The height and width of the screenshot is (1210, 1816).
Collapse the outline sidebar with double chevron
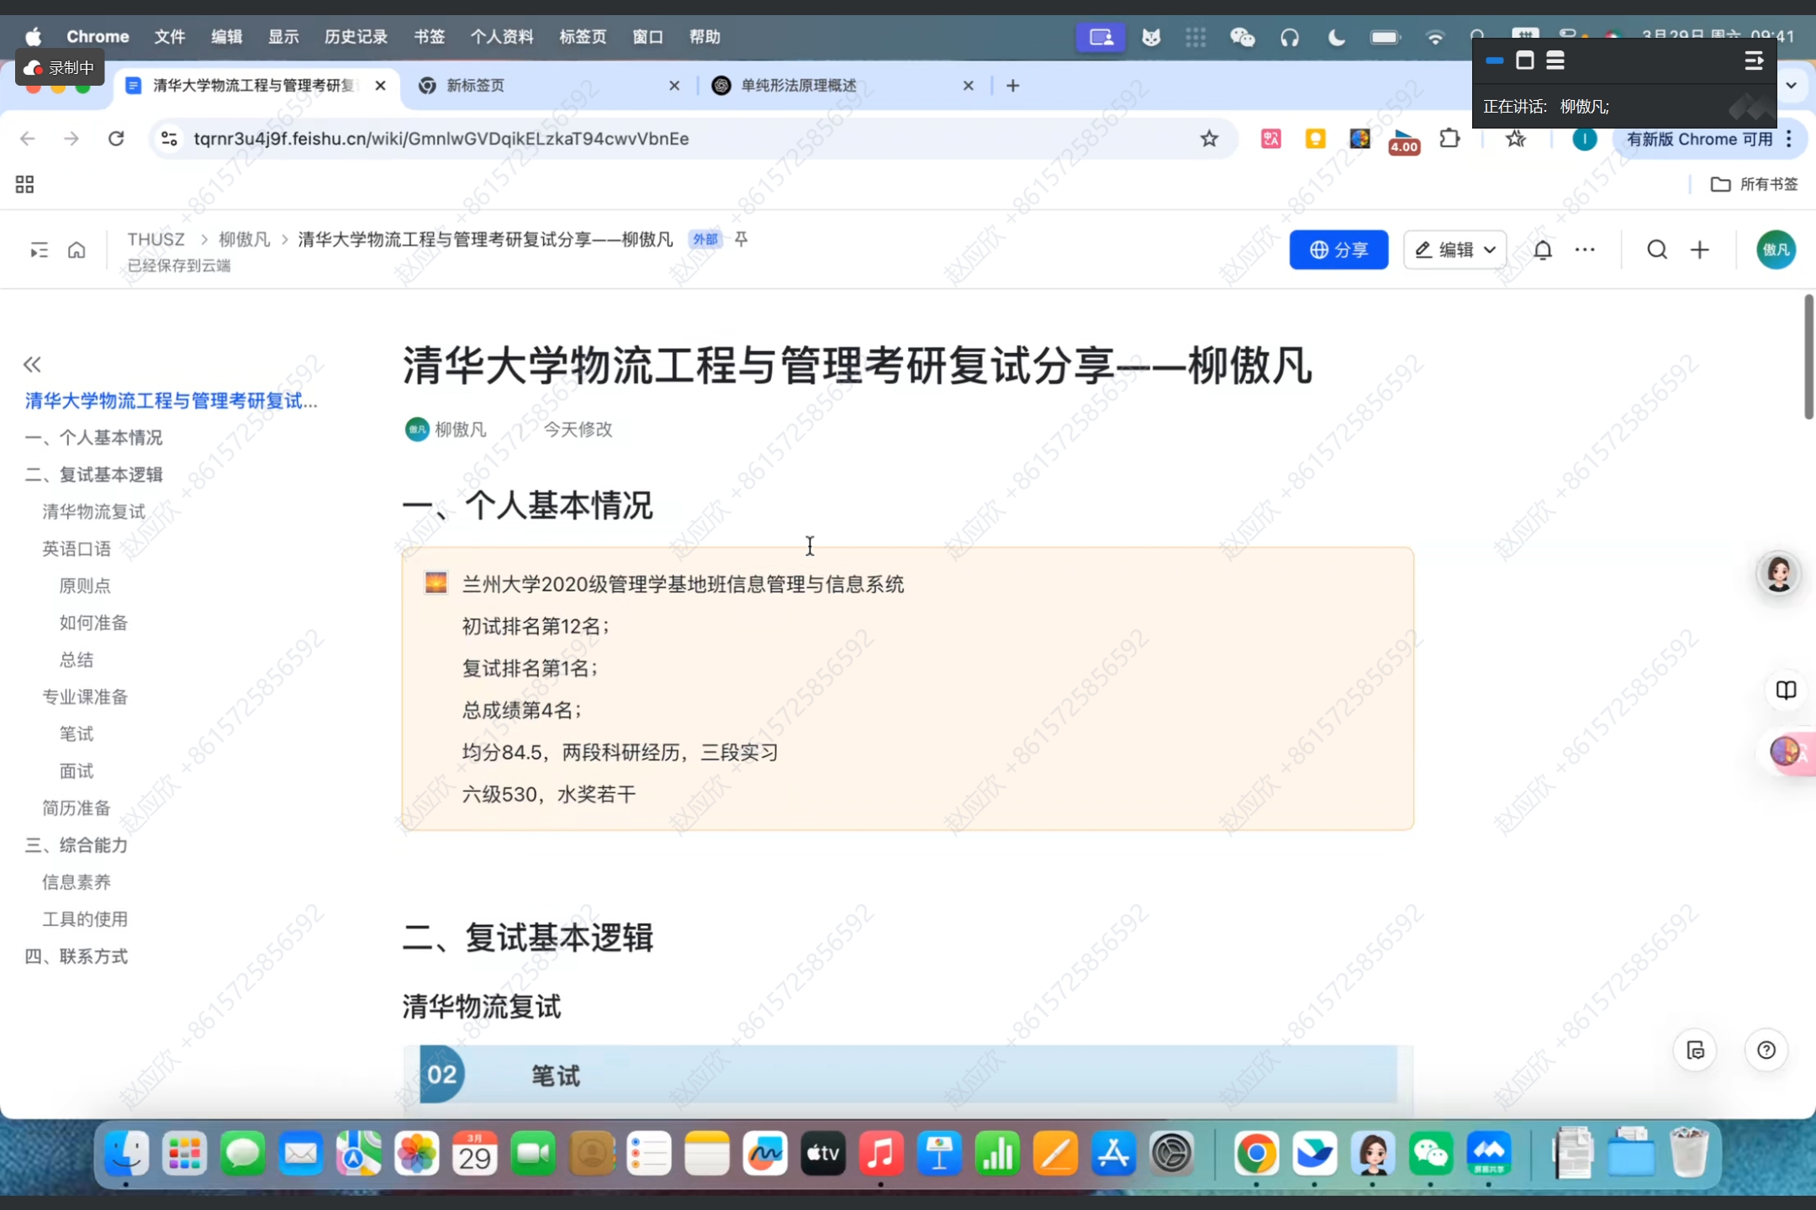32,364
